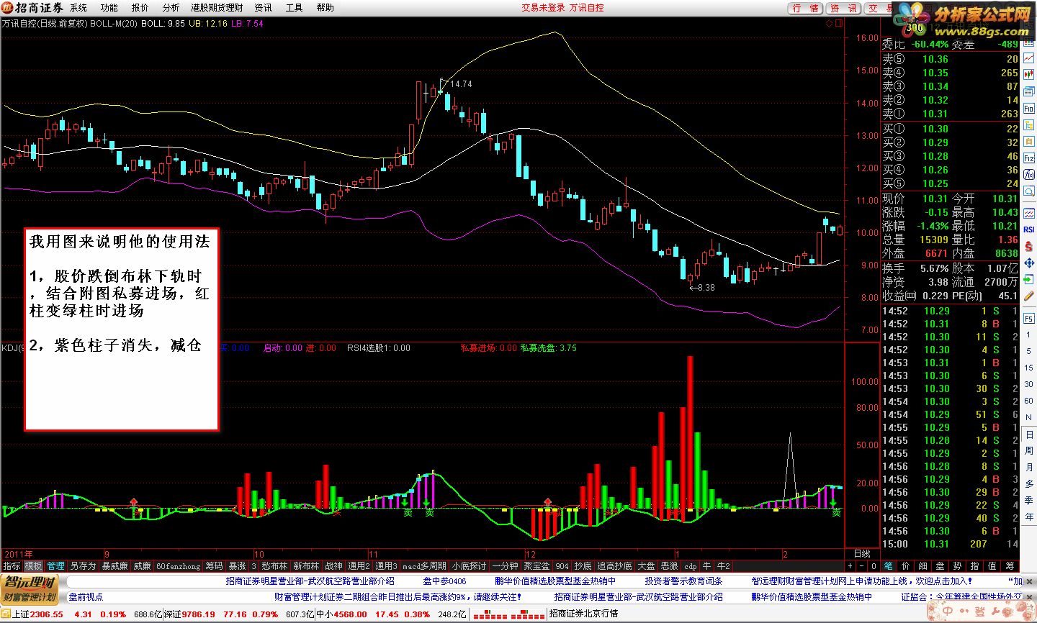The width and height of the screenshot is (1037, 623).
Task: Click the 交易未登录 link in title bar
Action: tap(543, 8)
